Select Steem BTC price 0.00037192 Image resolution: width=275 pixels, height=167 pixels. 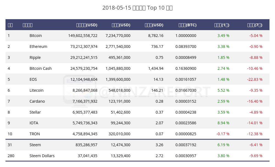(186, 145)
